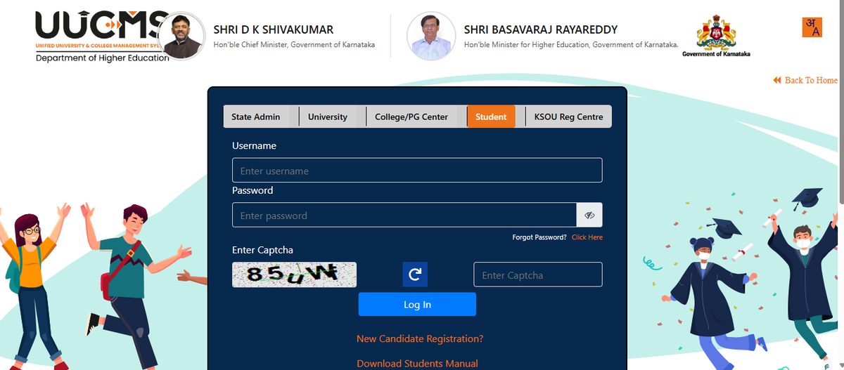Viewport: 844px width, 370px height.
Task: Click the Log In button
Action: [x=417, y=305]
